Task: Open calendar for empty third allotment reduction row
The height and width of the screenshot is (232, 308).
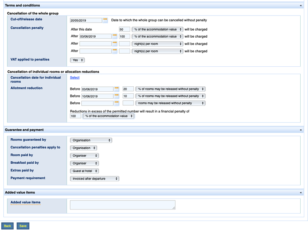Action: pyautogui.click(x=117, y=103)
